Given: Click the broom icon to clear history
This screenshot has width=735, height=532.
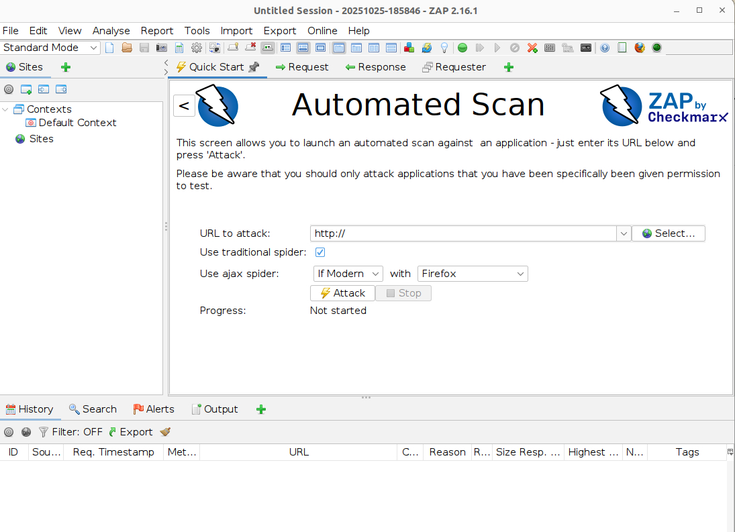Looking at the screenshot, I should click(x=165, y=432).
